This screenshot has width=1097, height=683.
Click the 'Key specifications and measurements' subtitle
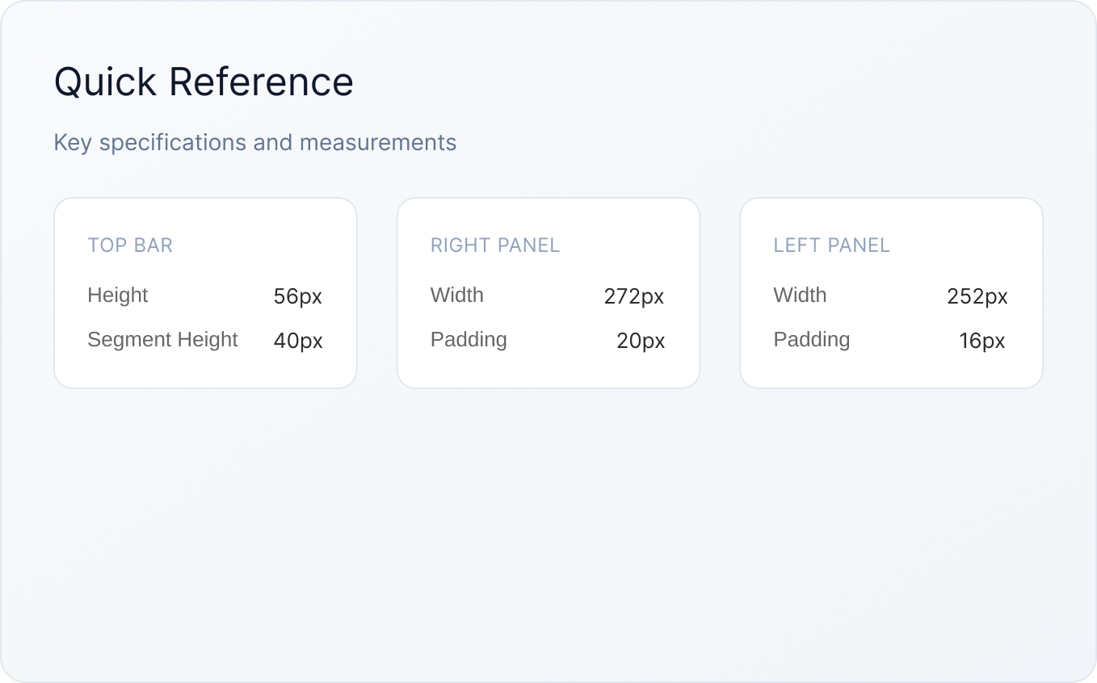coord(254,143)
